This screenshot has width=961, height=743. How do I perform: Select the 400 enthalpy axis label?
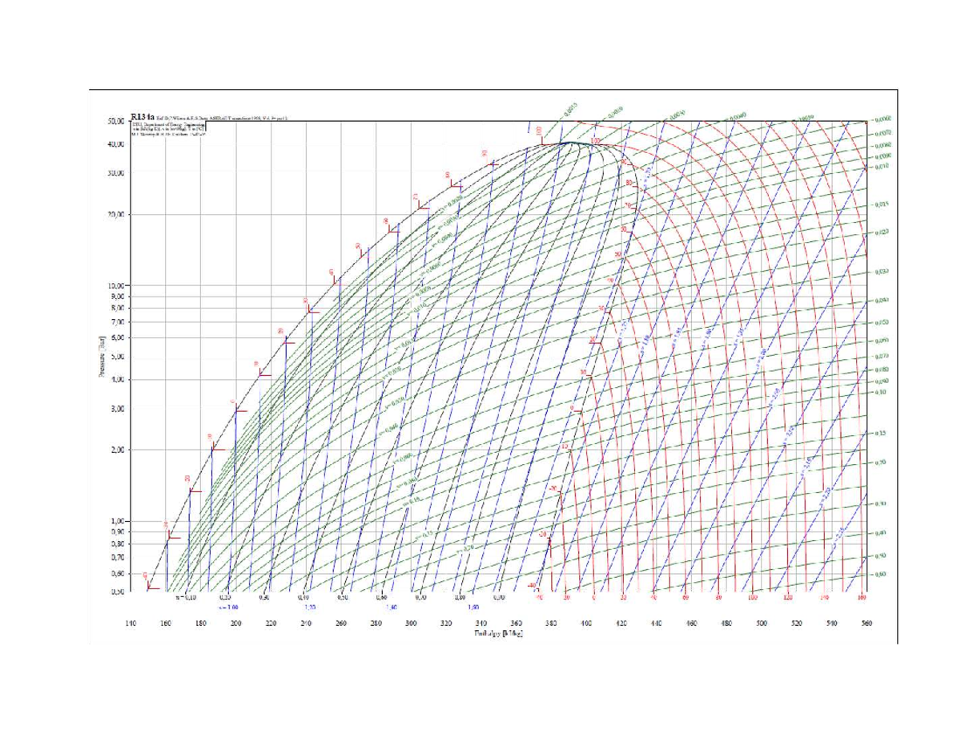tap(587, 623)
